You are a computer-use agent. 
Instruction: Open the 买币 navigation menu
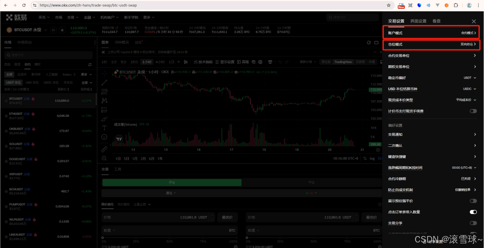44,17
